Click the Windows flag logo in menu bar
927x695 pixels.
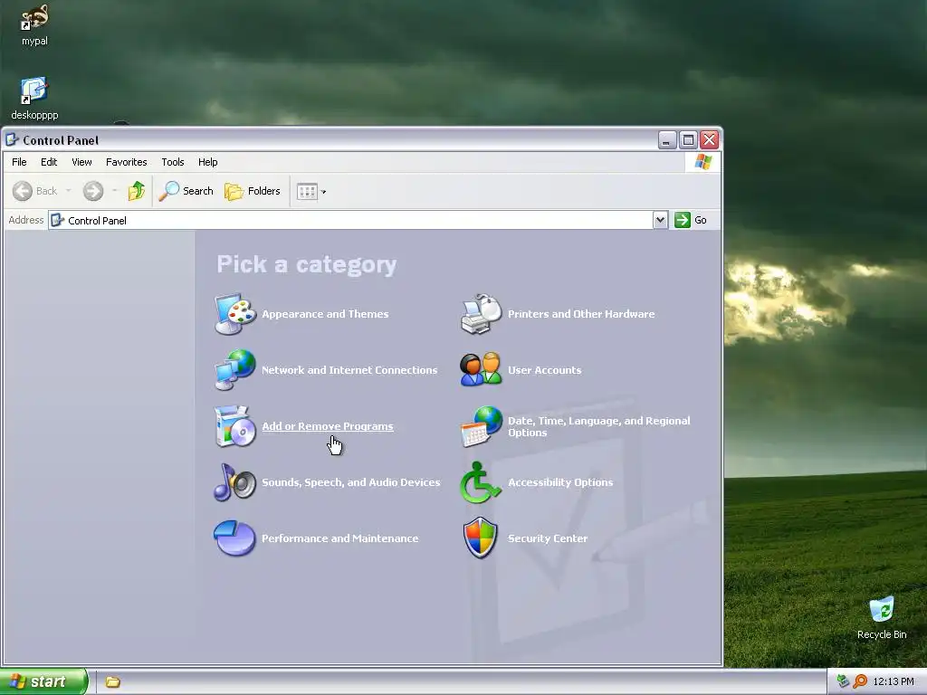pos(702,162)
